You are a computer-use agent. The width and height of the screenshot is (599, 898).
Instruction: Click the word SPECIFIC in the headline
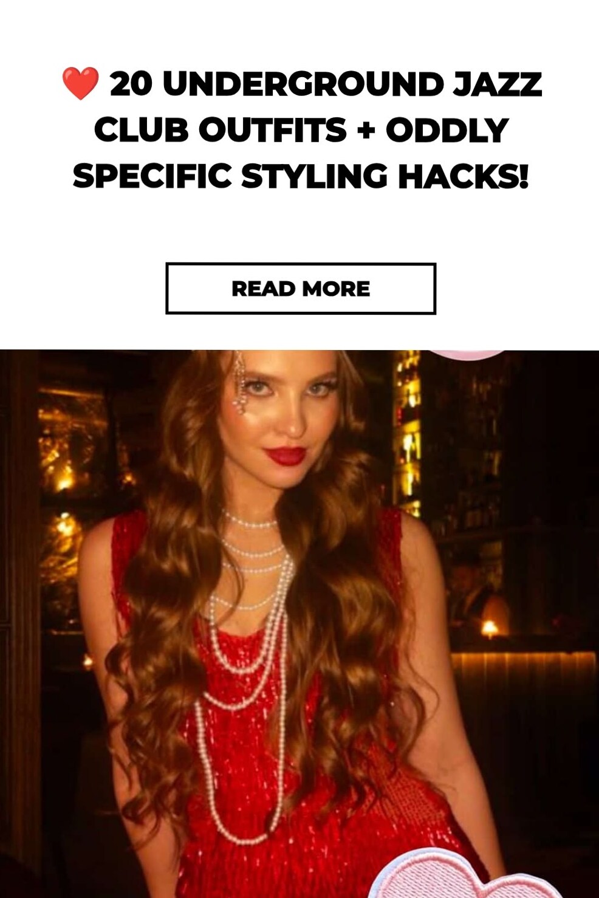(x=152, y=176)
